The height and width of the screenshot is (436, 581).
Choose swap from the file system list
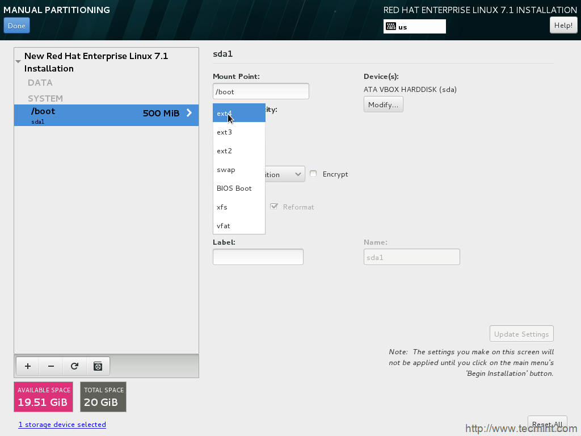point(239,170)
